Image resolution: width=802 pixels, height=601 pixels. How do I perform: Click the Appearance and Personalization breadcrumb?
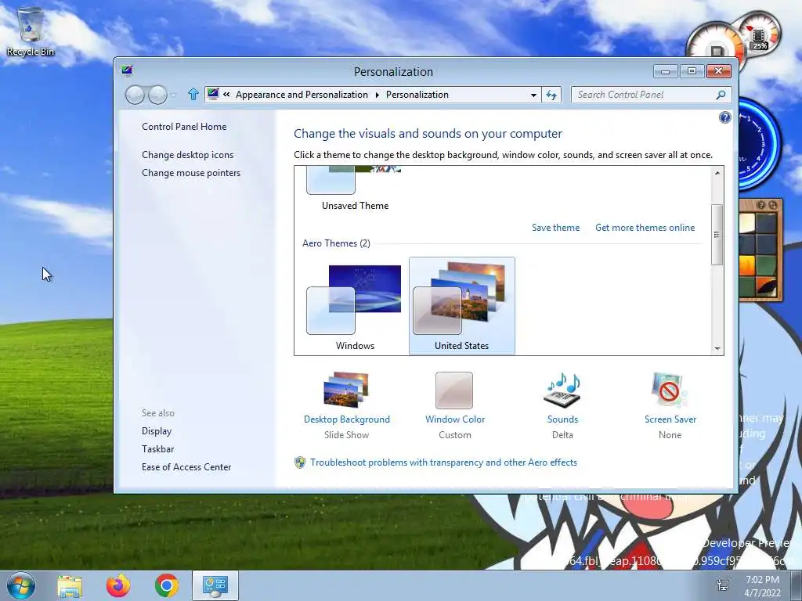302,95
